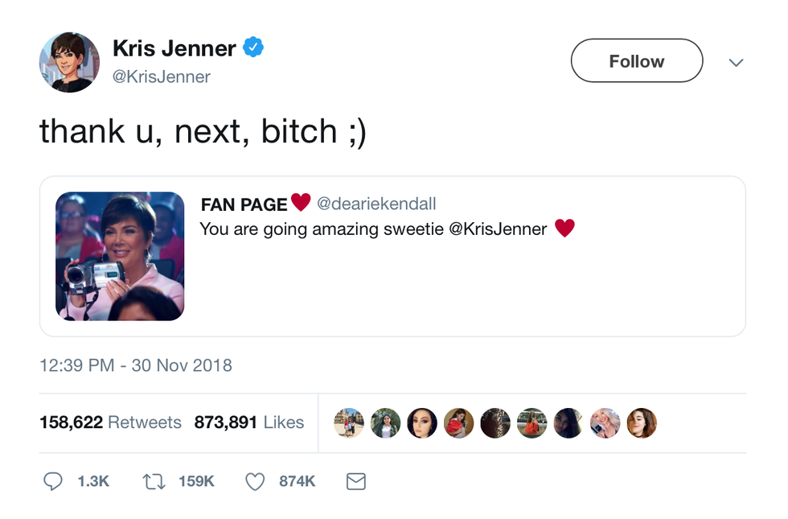The width and height of the screenshot is (788, 519).
Task: Click the 12:39 PM - 30 Nov 2018 timestamp
Action: click(136, 365)
